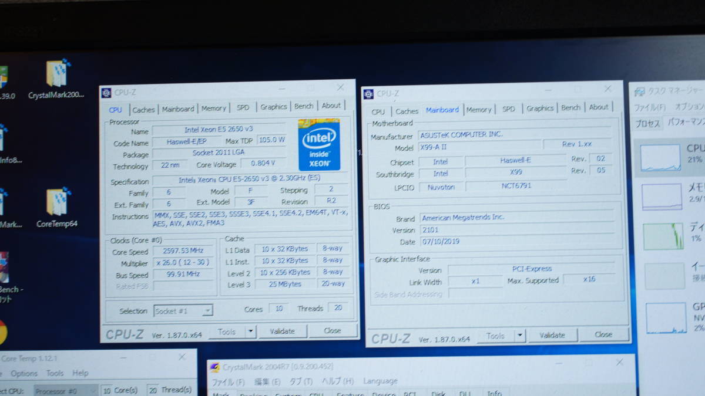The height and width of the screenshot is (396, 705).
Task: Switch to SPD tab in right CPU-Z
Action: pos(509,109)
